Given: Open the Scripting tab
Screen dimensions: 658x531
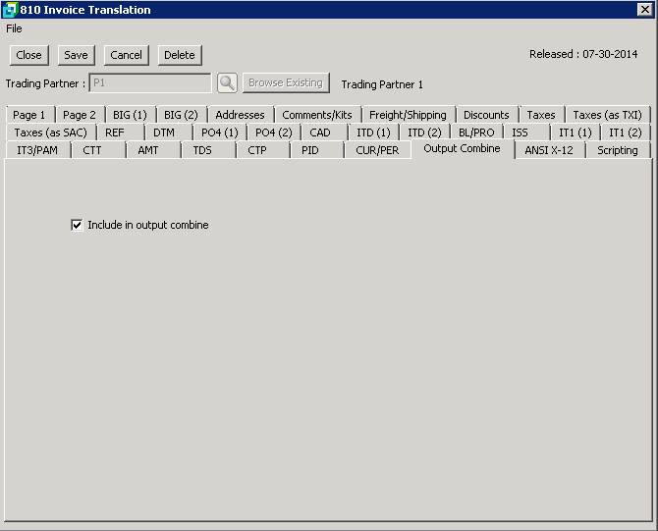Looking at the screenshot, I should click(617, 150).
